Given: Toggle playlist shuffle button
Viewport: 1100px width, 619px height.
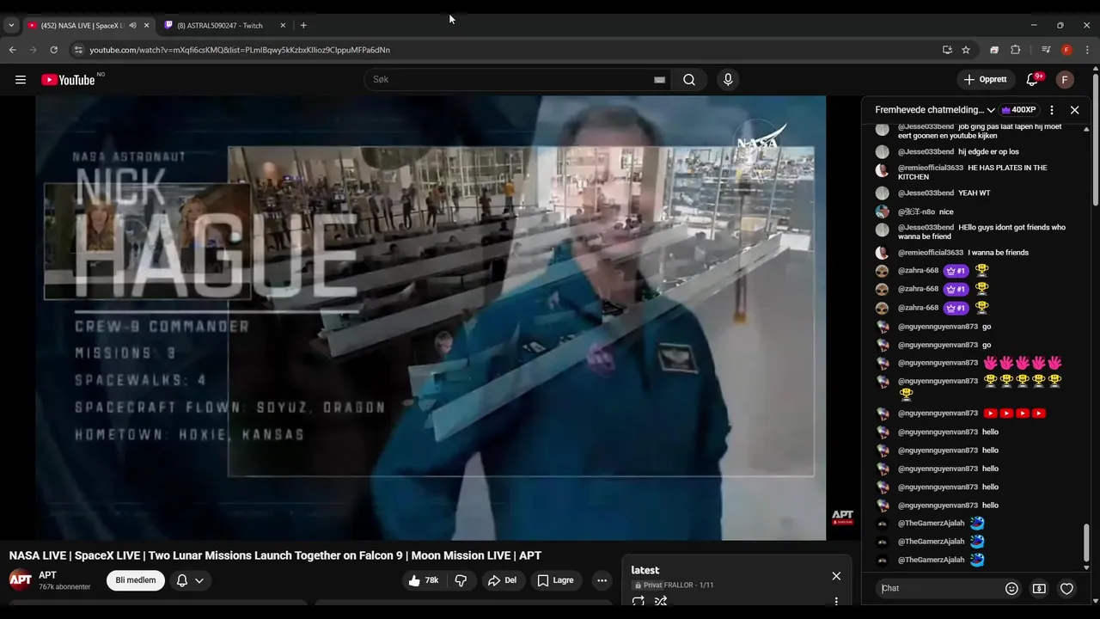Looking at the screenshot, I should (661, 601).
